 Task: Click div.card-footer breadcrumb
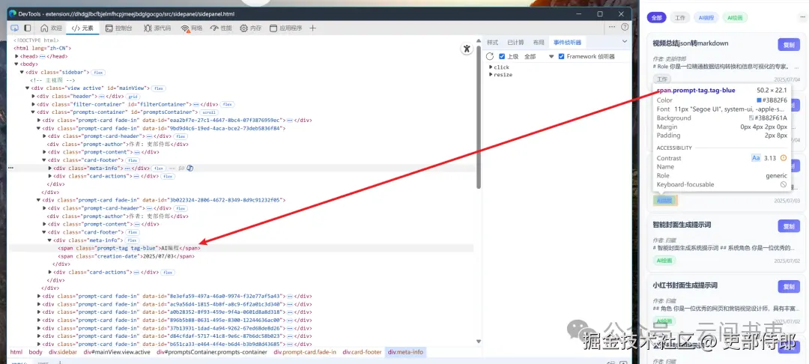(362, 352)
